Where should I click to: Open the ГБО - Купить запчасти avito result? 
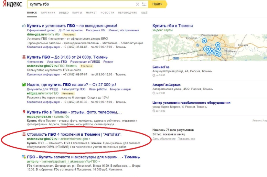(x=83, y=157)
